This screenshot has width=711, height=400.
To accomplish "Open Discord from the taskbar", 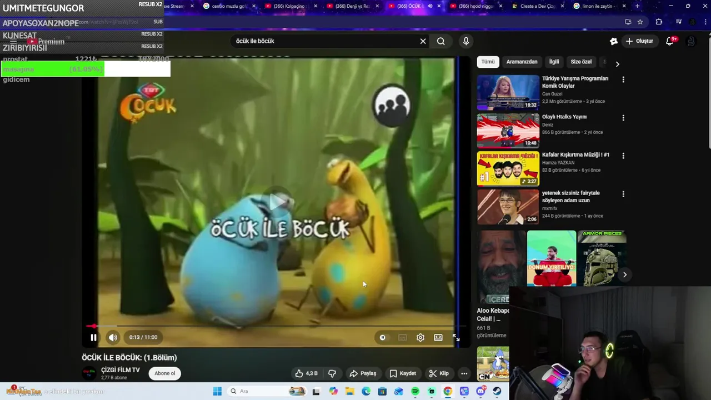I will 480,391.
